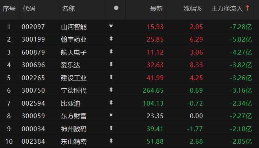The height and width of the screenshot is (148, 259).
Task: Click latest price 51.88
Action: coord(155,141)
